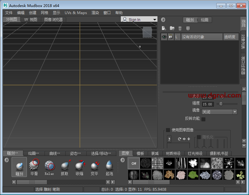Open the 文件 menu

[9, 13]
